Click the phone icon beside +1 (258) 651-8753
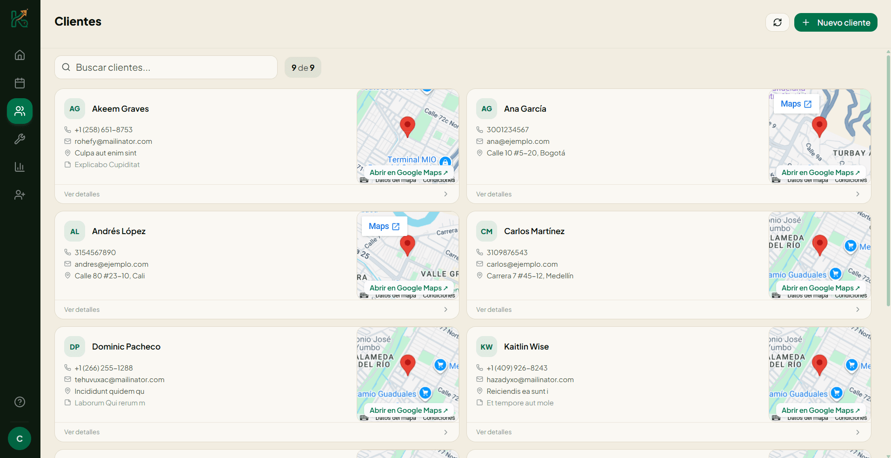Screen dimensions: 891x458 [67, 130]
